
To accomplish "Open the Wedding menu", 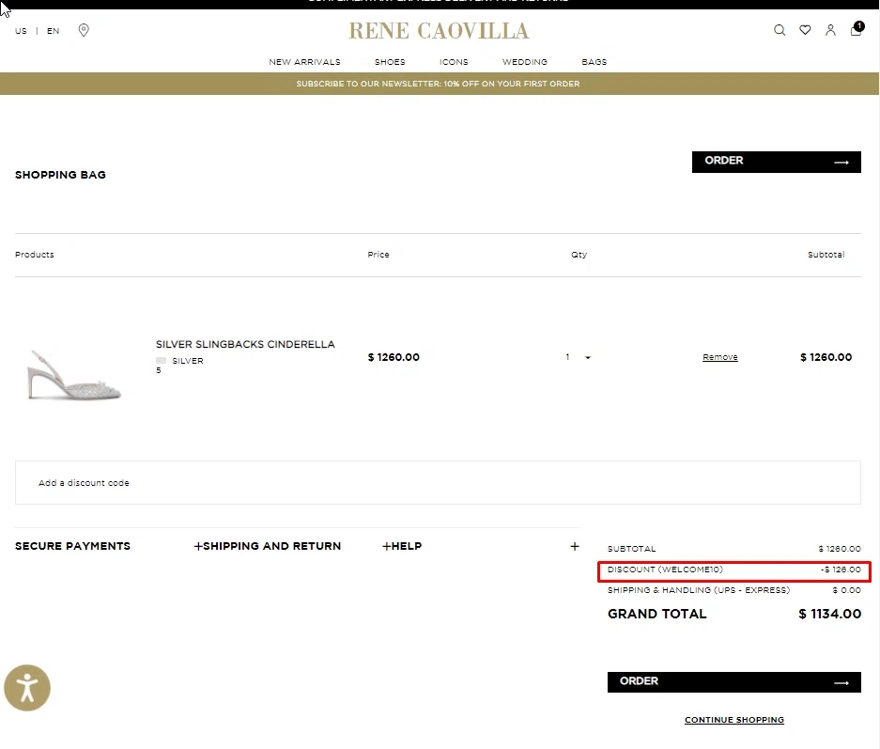I will coord(525,62).
